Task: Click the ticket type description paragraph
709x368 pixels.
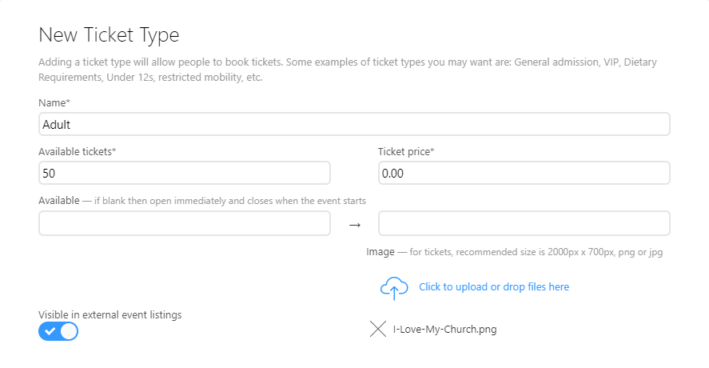Action: click(347, 70)
